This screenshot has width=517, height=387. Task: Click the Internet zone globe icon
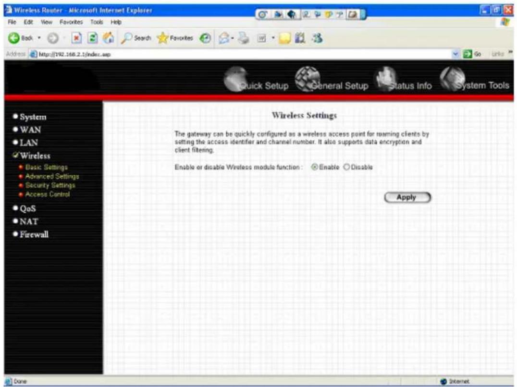443,381
